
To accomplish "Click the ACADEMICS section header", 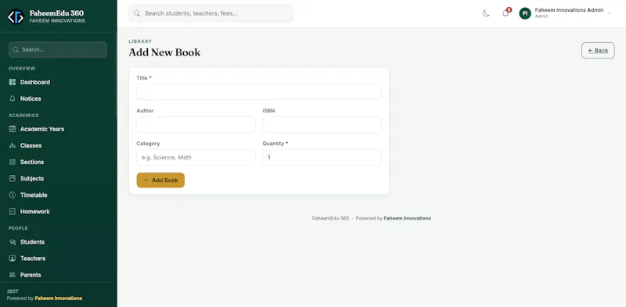I will tap(23, 116).
